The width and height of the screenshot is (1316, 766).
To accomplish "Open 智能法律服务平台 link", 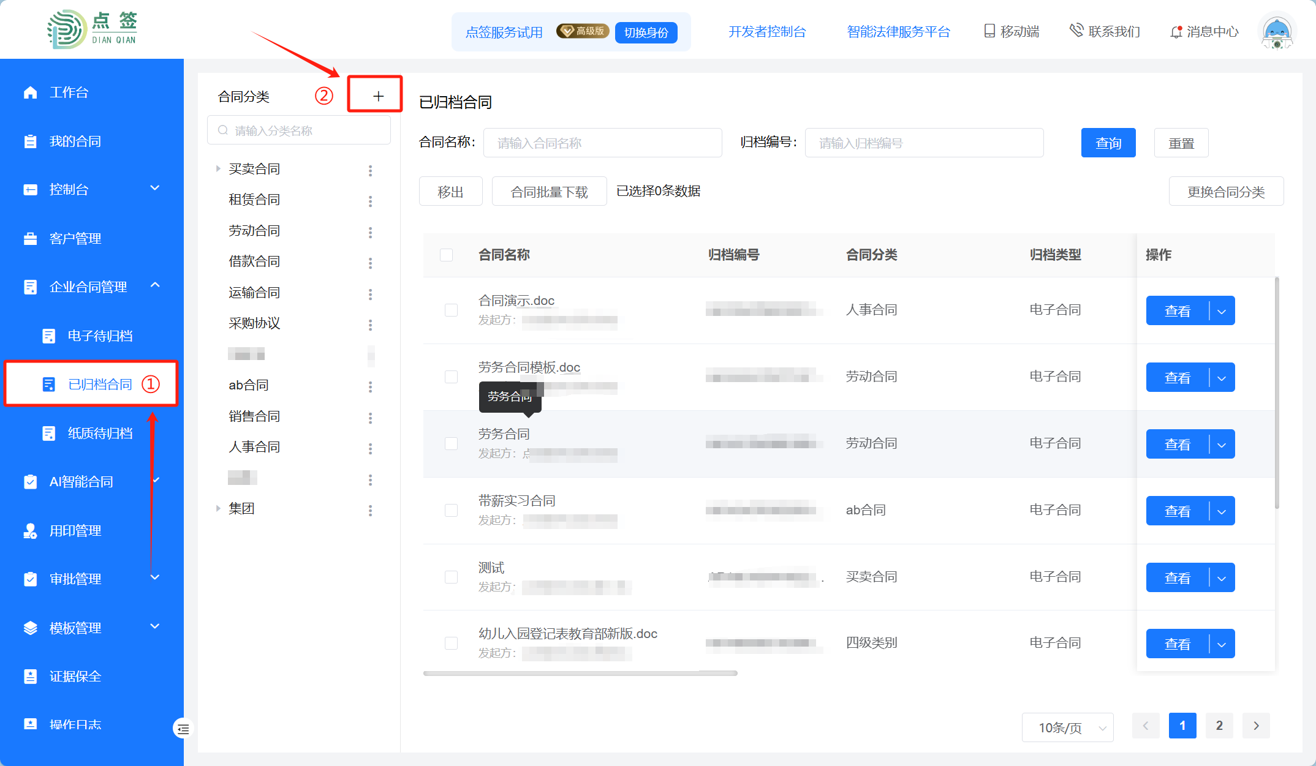I will tap(898, 32).
